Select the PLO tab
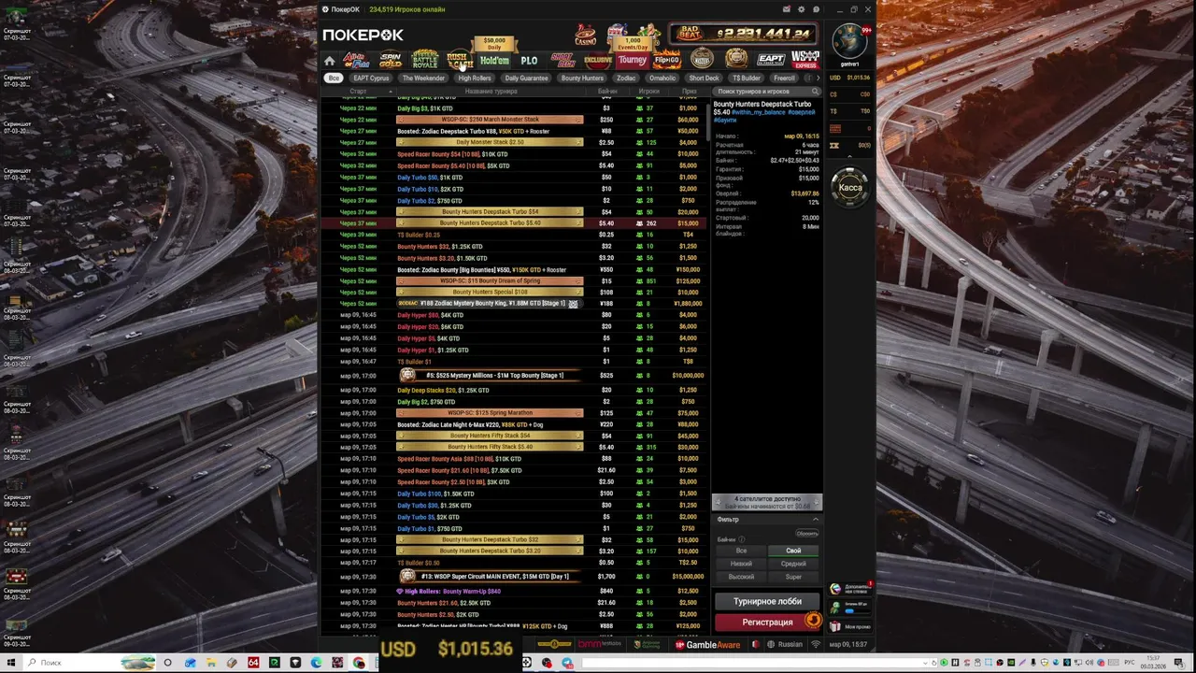Viewport: 1196px width, 673px height. tap(529, 61)
